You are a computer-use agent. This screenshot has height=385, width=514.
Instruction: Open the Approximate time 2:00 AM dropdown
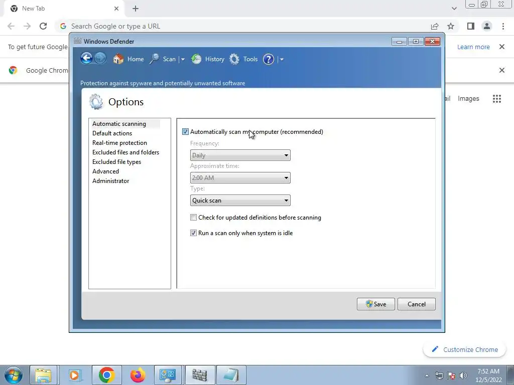240,178
